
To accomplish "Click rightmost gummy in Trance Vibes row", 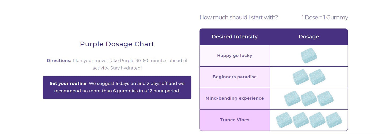I will click(x=334, y=120).
